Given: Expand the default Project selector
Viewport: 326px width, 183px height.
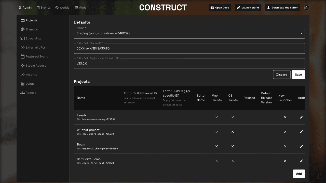Looking at the screenshot, I should (x=301, y=33).
